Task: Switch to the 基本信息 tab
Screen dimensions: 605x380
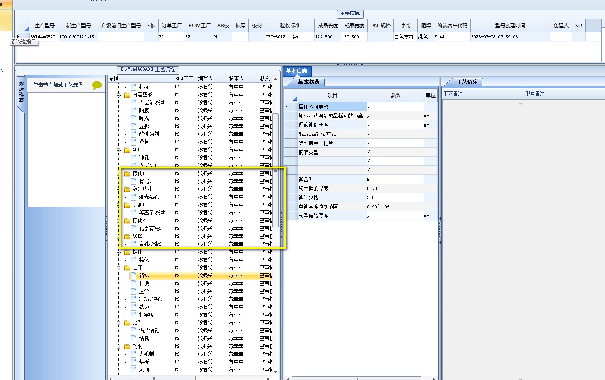Action: coord(297,71)
